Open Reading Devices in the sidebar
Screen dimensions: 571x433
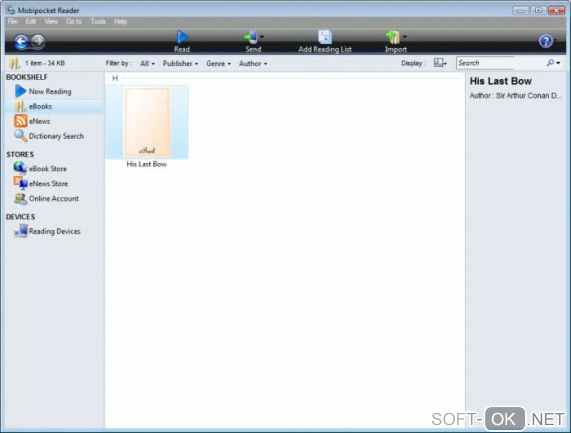coord(55,232)
